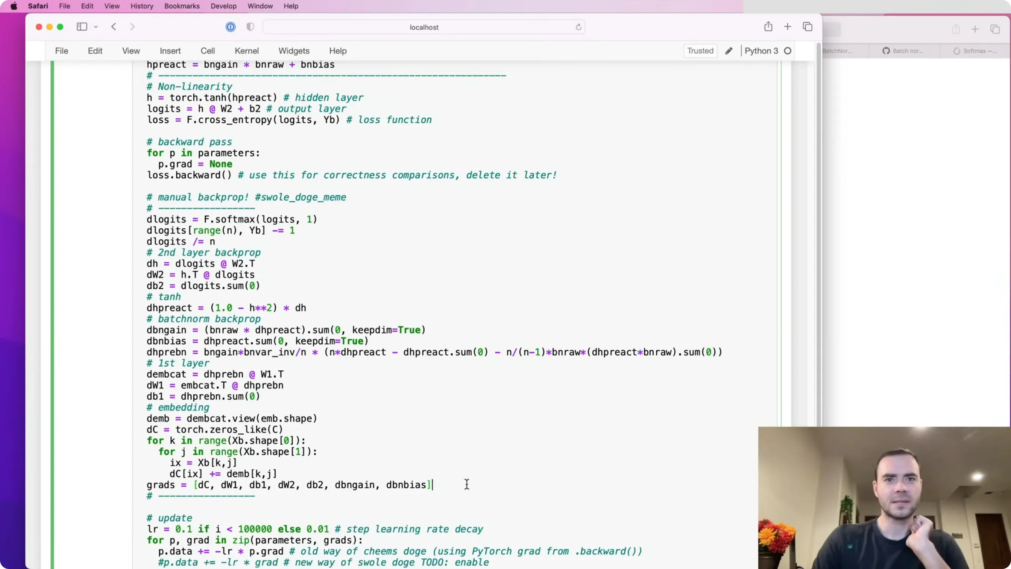
Task: Click the privacy shield icon
Action: coord(250,27)
